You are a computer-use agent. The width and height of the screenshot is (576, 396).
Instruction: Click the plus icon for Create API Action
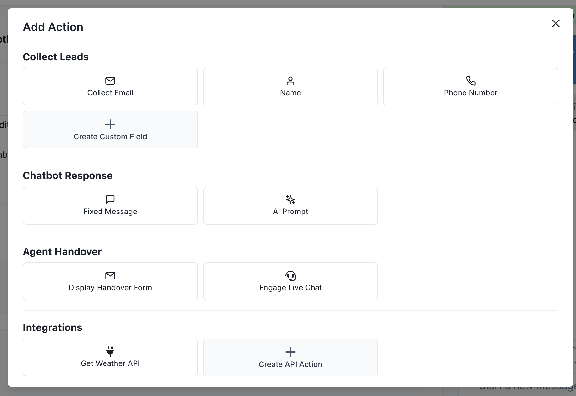coord(290,352)
